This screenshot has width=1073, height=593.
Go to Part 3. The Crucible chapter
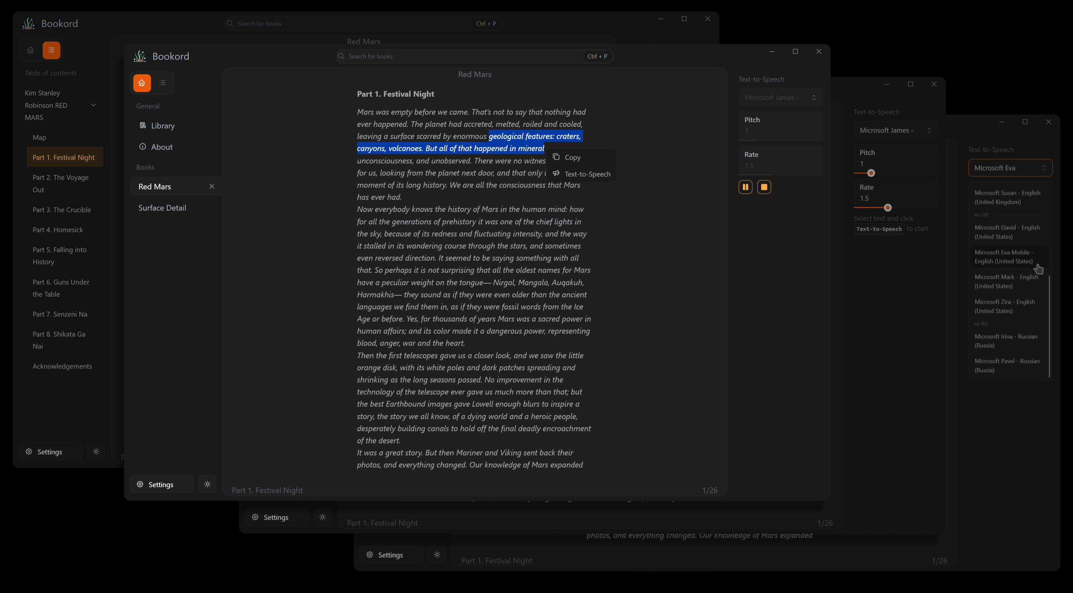pyautogui.click(x=62, y=210)
